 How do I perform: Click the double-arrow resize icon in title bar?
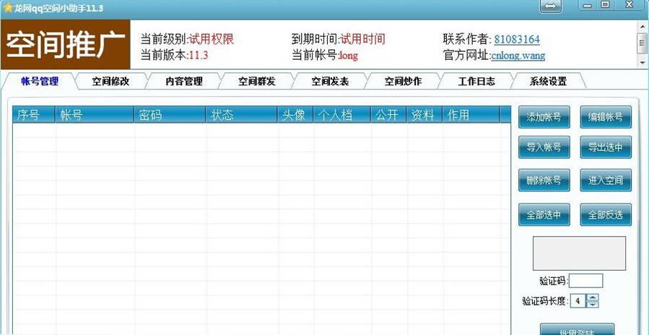[x=550, y=6]
